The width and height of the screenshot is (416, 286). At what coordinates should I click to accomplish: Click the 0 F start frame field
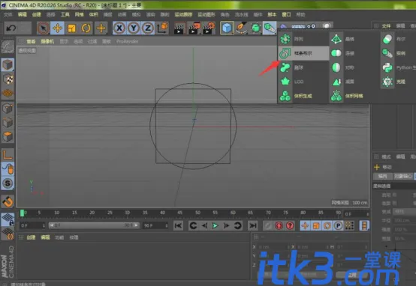pyautogui.click(x=32, y=225)
